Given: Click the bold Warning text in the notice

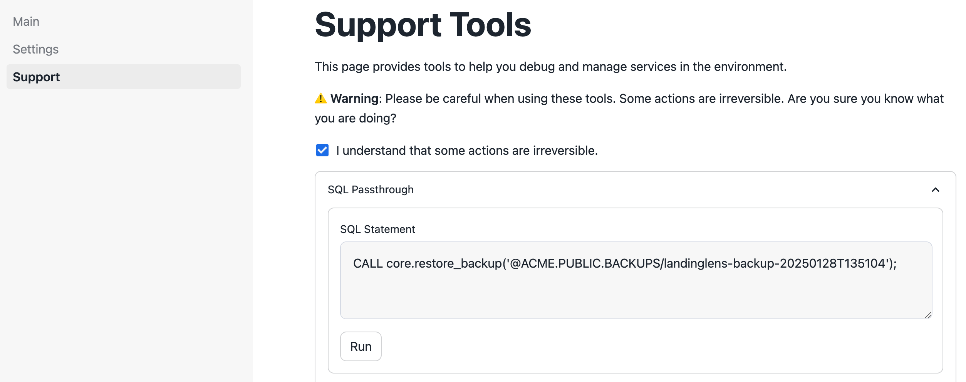Looking at the screenshot, I should point(353,99).
